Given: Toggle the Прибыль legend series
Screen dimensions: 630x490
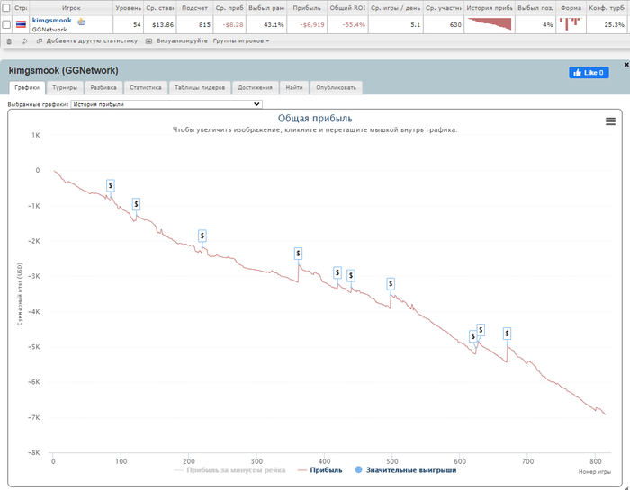Looking at the screenshot, I should click(320, 470).
